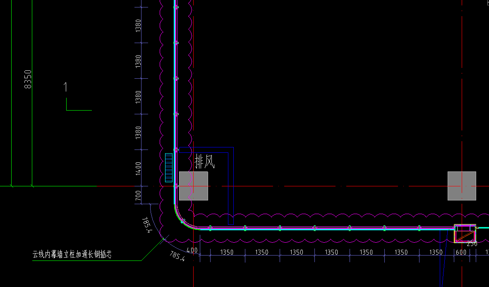Click the 1380 dimension directly above 1400

coord(138,132)
